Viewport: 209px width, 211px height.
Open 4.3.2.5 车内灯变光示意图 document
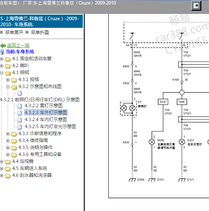[x=50, y=126]
